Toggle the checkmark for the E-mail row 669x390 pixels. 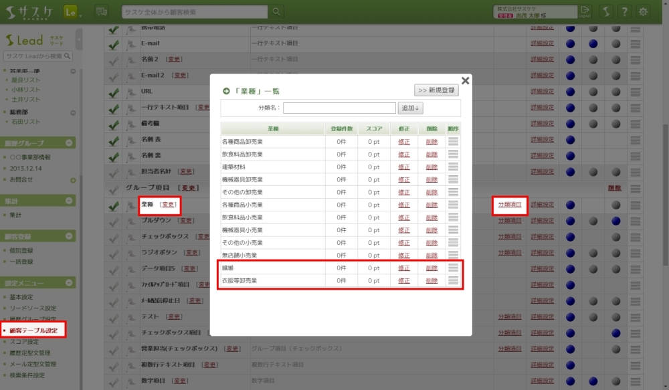pyautogui.click(x=114, y=43)
